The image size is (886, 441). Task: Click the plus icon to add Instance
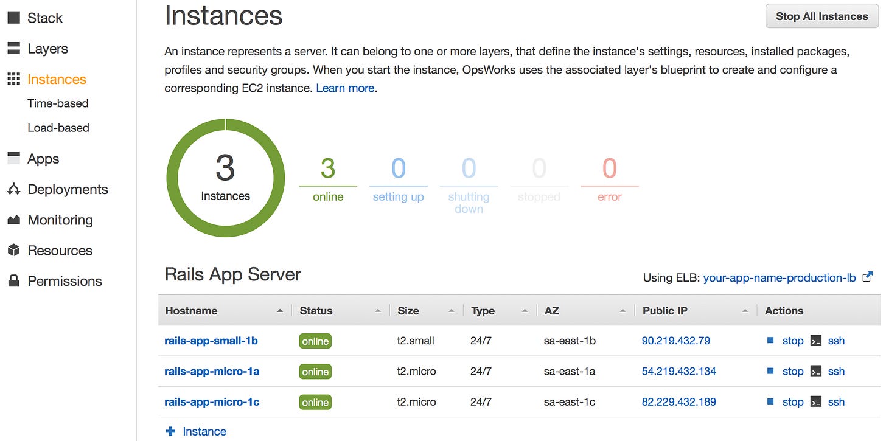click(170, 431)
